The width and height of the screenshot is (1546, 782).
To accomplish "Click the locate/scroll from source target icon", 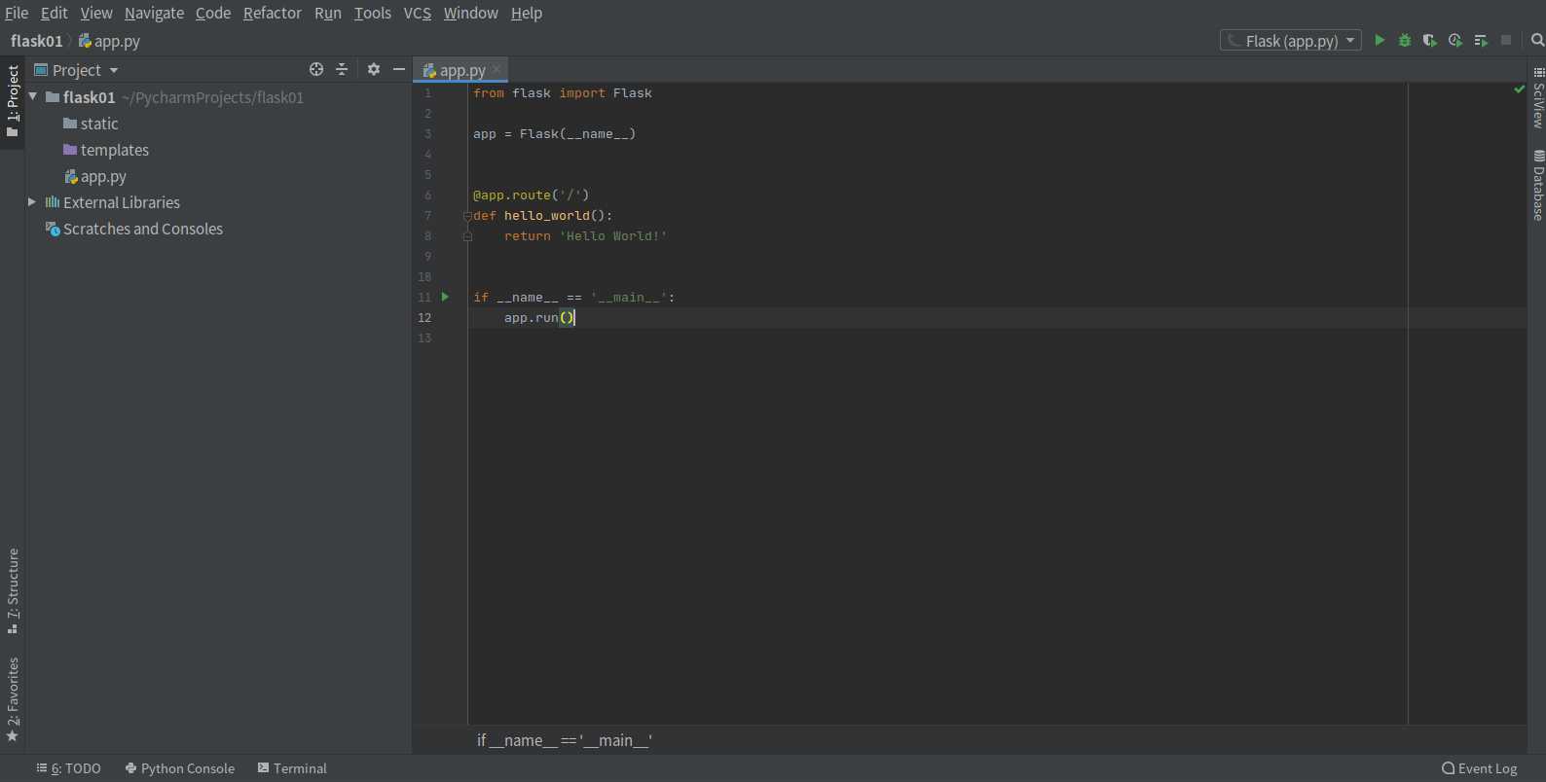I will [316, 69].
